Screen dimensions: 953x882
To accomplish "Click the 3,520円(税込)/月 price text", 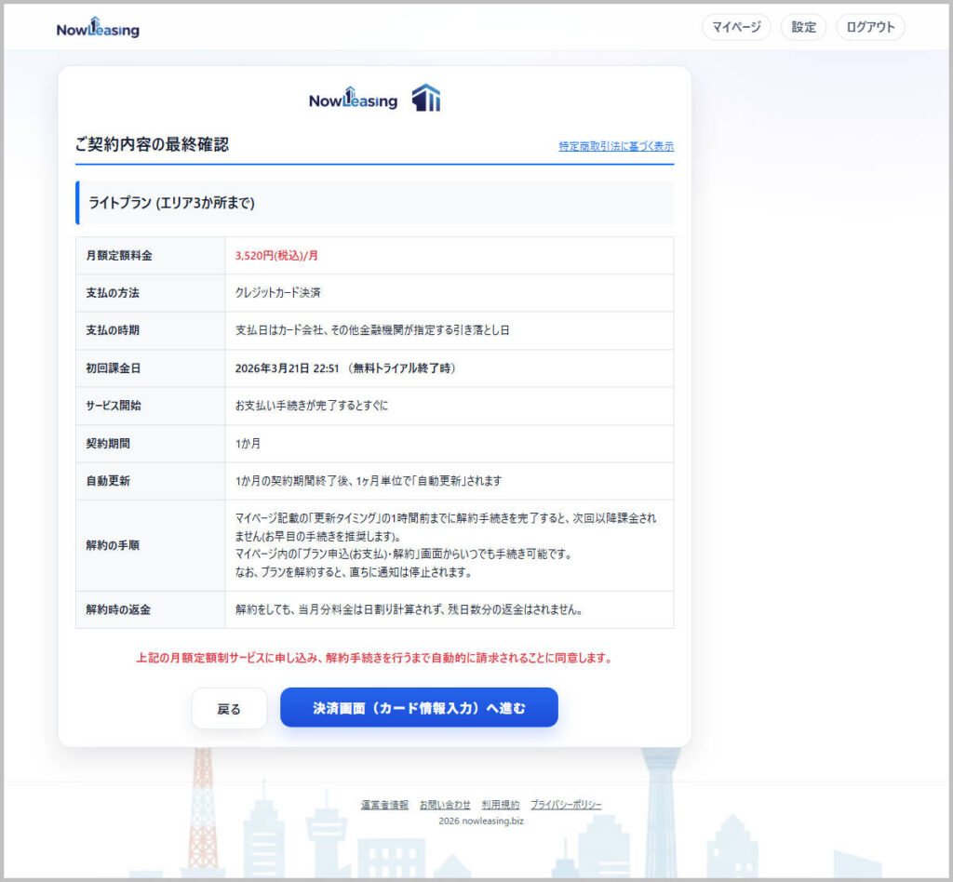I will coord(275,255).
